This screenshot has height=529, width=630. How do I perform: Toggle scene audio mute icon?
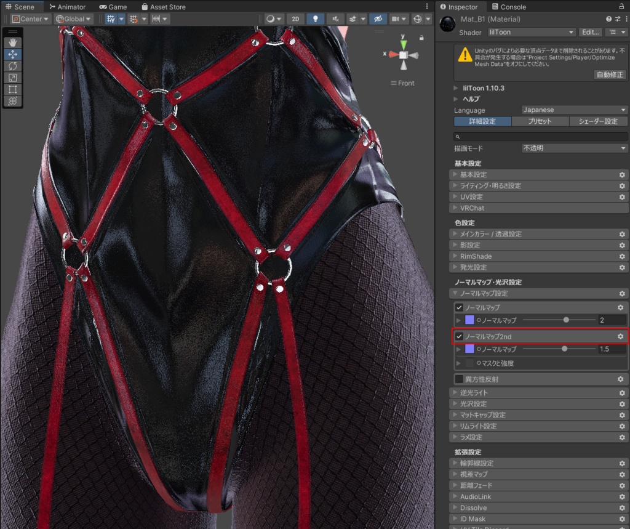click(335, 19)
